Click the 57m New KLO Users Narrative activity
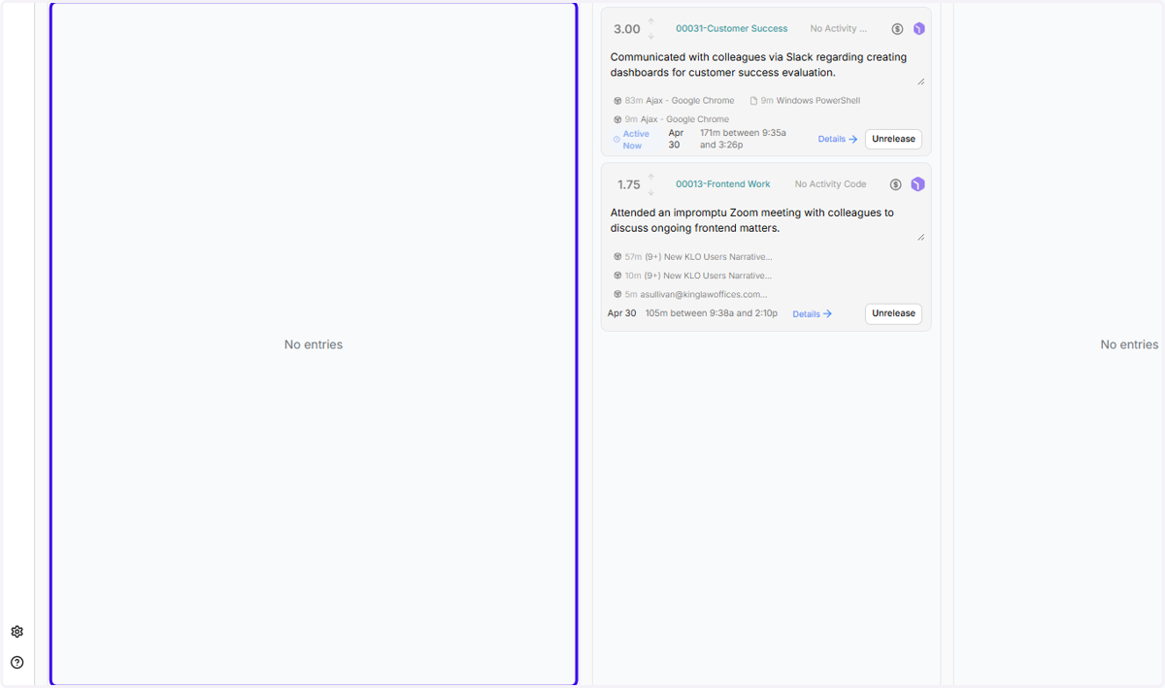The image size is (1165, 688). [x=693, y=257]
